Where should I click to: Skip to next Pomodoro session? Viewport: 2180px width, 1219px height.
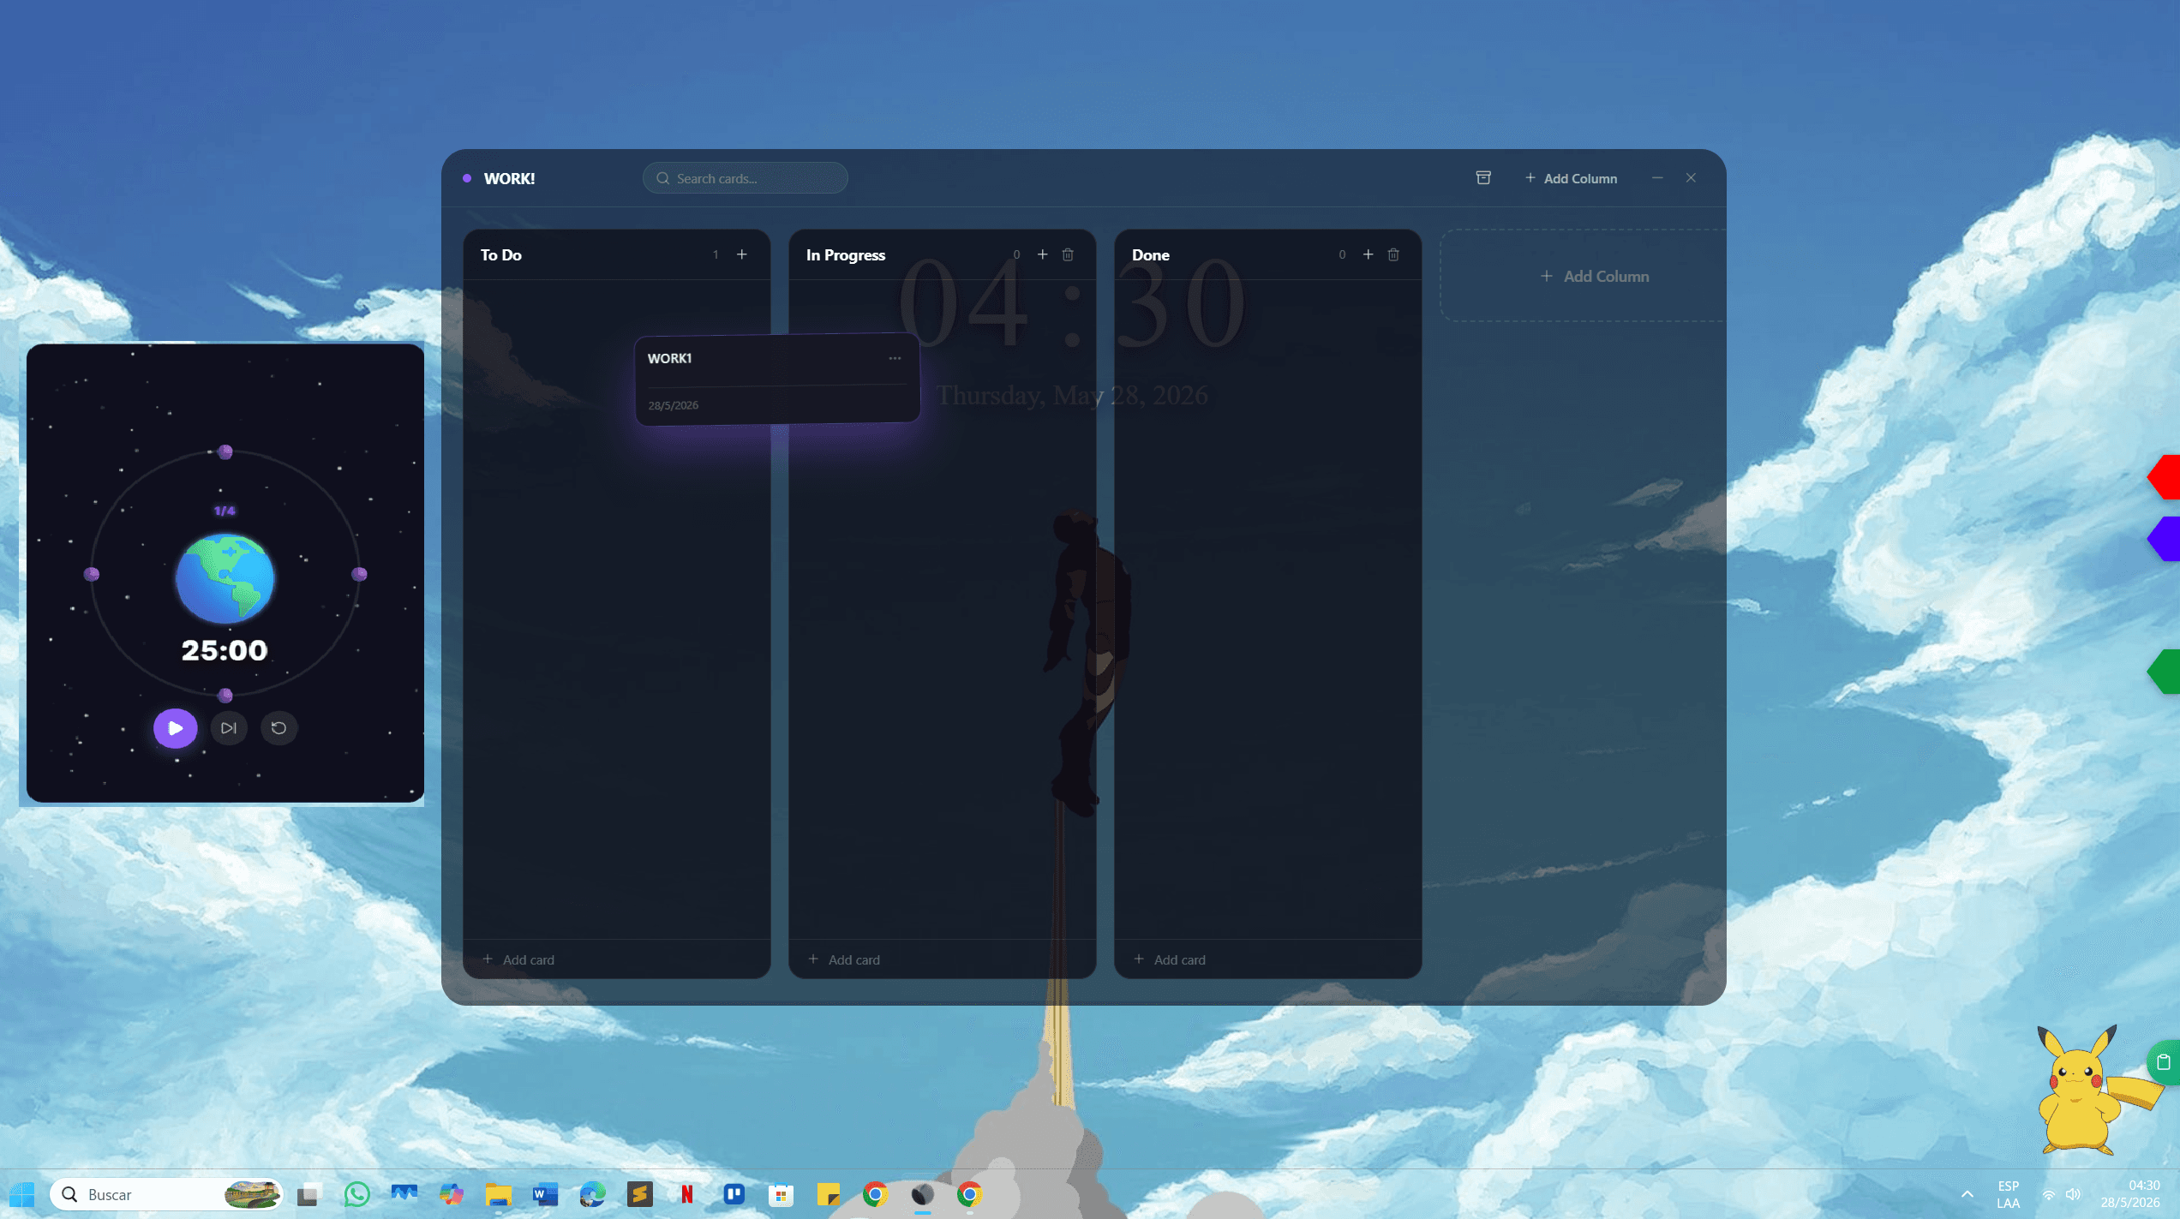(x=228, y=728)
